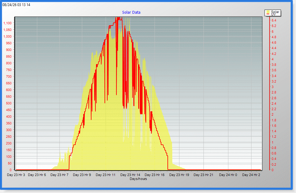Click UV axis value 1.4

(274, 131)
